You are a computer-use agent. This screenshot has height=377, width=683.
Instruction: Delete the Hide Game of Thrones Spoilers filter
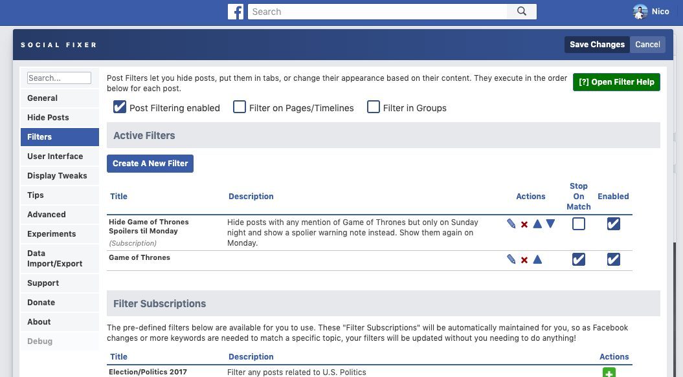(524, 224)
